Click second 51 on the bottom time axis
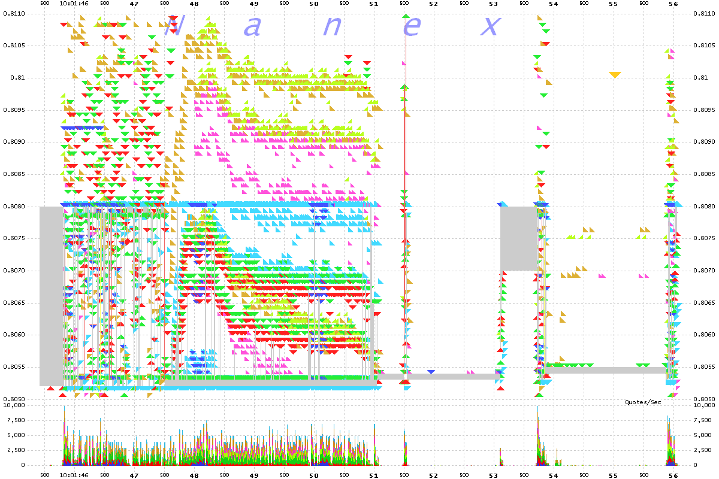 pos(374,475)
